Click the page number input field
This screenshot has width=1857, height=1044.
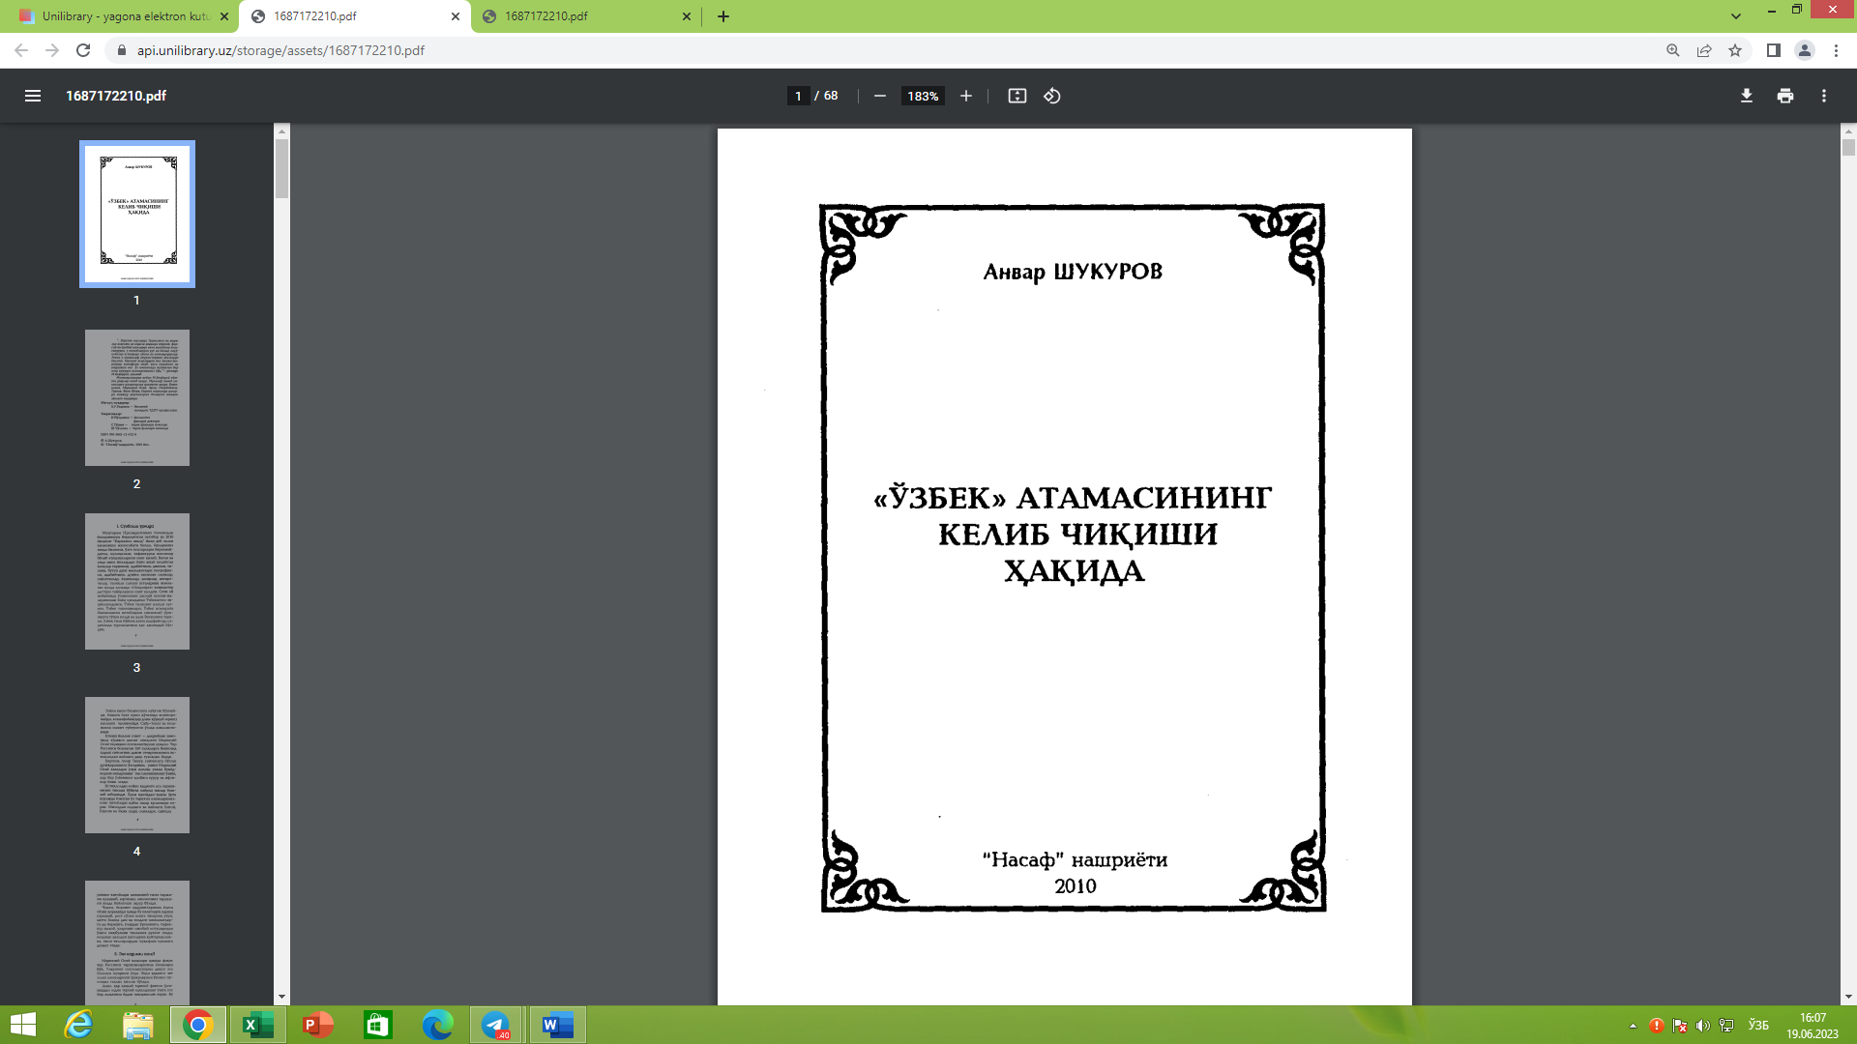point(797,96)
